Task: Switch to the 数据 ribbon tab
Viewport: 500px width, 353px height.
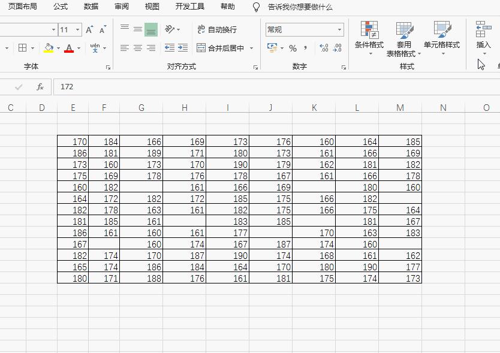Action: (x=91, y=7)
